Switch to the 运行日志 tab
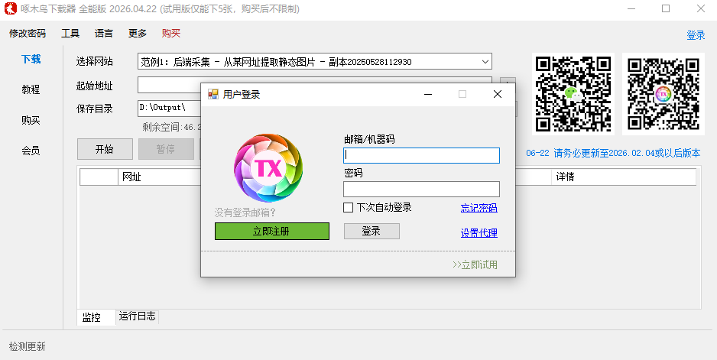Image resolution: width=717 pixels, height=360 pixels. pyautogui.click(x=137, y=316)
